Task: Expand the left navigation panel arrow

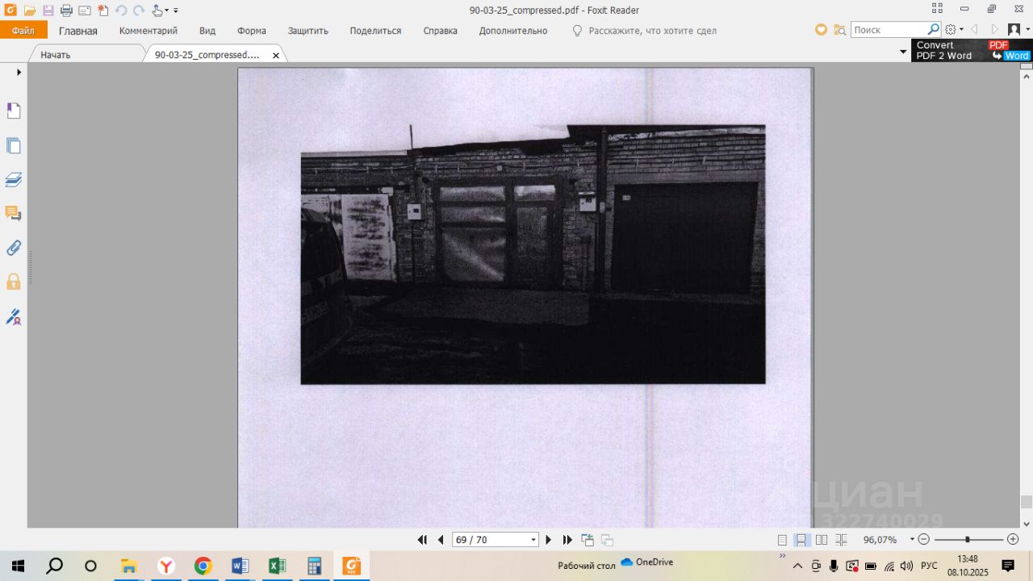Action: (x=19, y=73)
